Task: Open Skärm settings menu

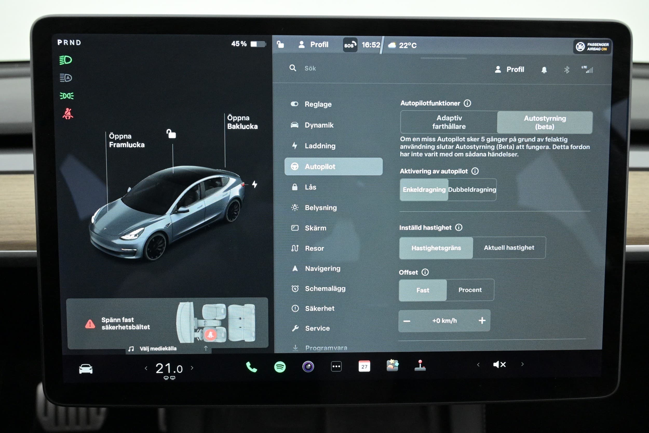Action: coord(333,228)
